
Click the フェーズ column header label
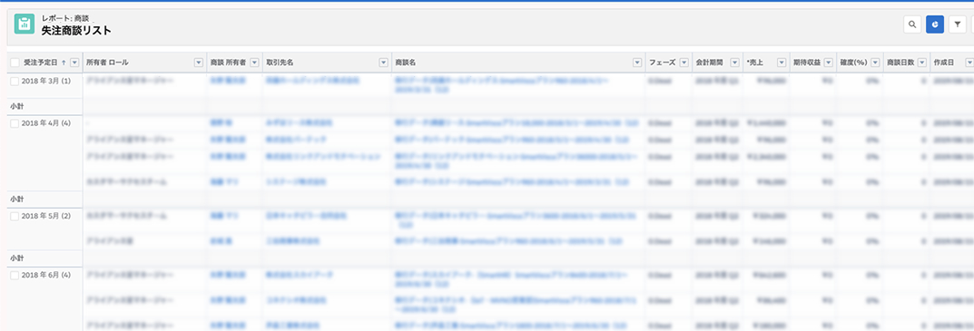(662, 63)
